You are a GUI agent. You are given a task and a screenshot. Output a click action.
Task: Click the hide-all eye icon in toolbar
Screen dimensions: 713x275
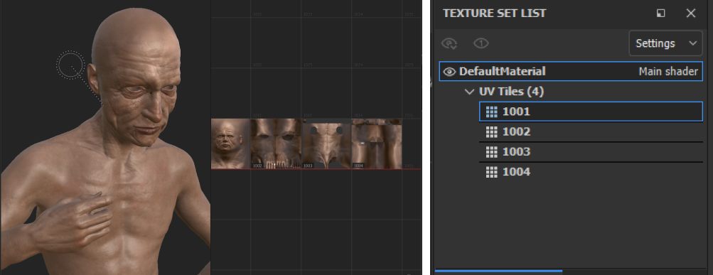449,43
